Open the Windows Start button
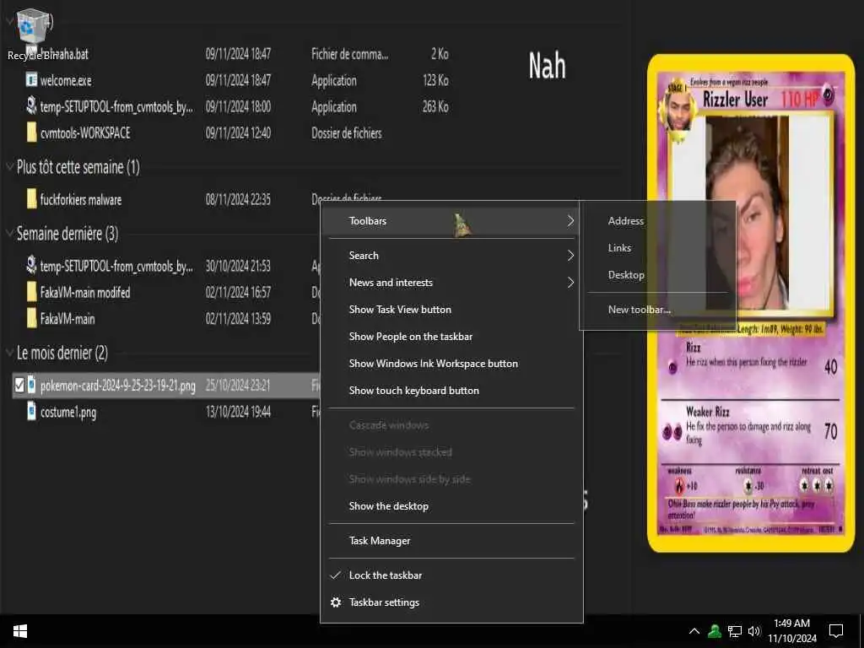 pos(20,631)
